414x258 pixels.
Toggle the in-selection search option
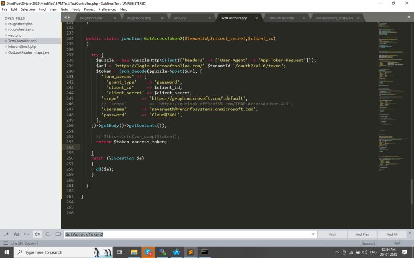[x=48, y=234]
